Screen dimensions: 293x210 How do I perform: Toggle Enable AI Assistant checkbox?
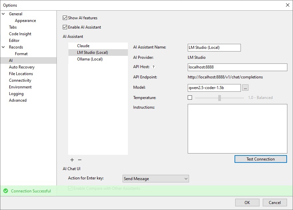click(65, 27)
